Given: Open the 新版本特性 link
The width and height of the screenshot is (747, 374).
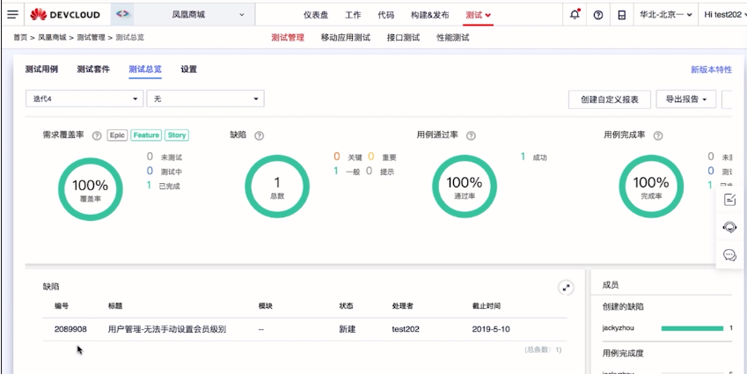Looking at the screenshot, I should pyautogui.click(x=711, y=70).
